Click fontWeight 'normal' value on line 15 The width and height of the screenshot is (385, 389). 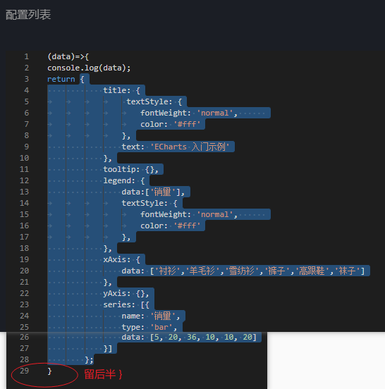tap(215, 214)
